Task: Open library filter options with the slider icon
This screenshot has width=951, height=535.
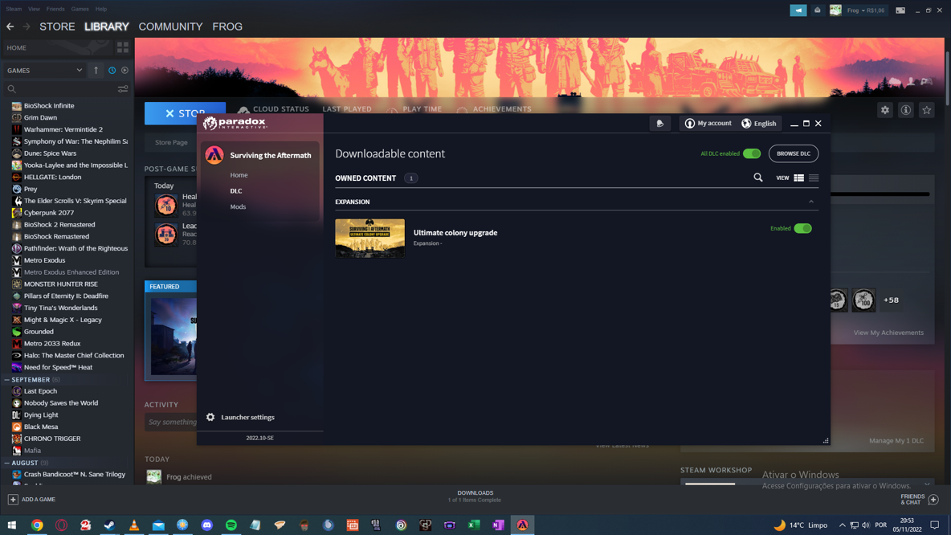Action: pyautogui.click(x=122, y=89)
